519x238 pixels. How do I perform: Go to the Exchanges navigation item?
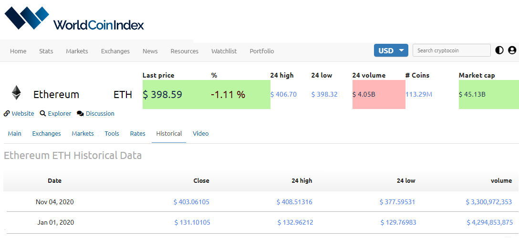tap(115, 51)
